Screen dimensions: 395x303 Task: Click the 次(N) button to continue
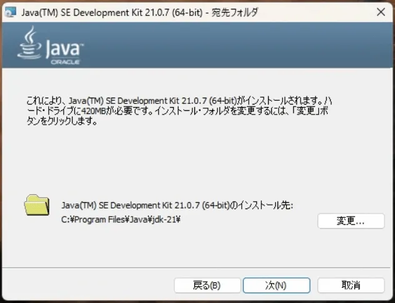point(276,285)
